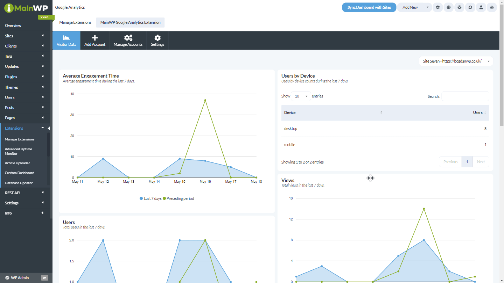
Task: Switch to the Manage Extensions tab
Action: pyautogui.click(x=75, y=22)
